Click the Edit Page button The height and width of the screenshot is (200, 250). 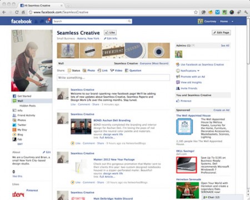click(x=221, y=33)
